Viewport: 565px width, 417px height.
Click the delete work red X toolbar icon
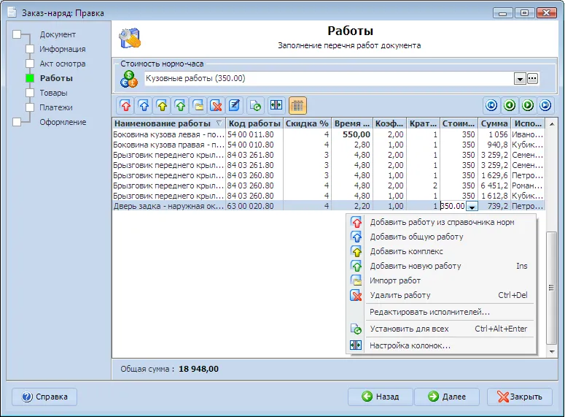(217, 106)
